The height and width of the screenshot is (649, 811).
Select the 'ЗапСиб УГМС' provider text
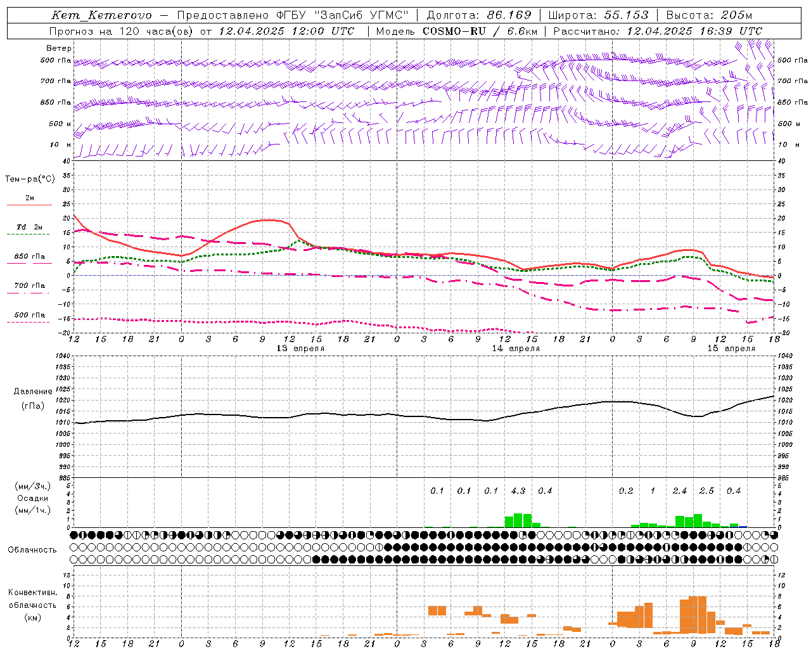362,15
